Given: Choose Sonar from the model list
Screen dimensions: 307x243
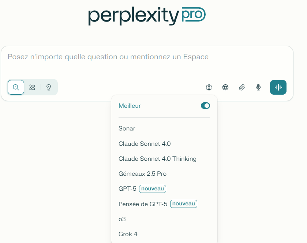Looking at the screenshot, I should pos(127,129).
